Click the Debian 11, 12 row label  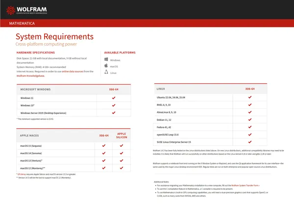[x=164, y=120]
